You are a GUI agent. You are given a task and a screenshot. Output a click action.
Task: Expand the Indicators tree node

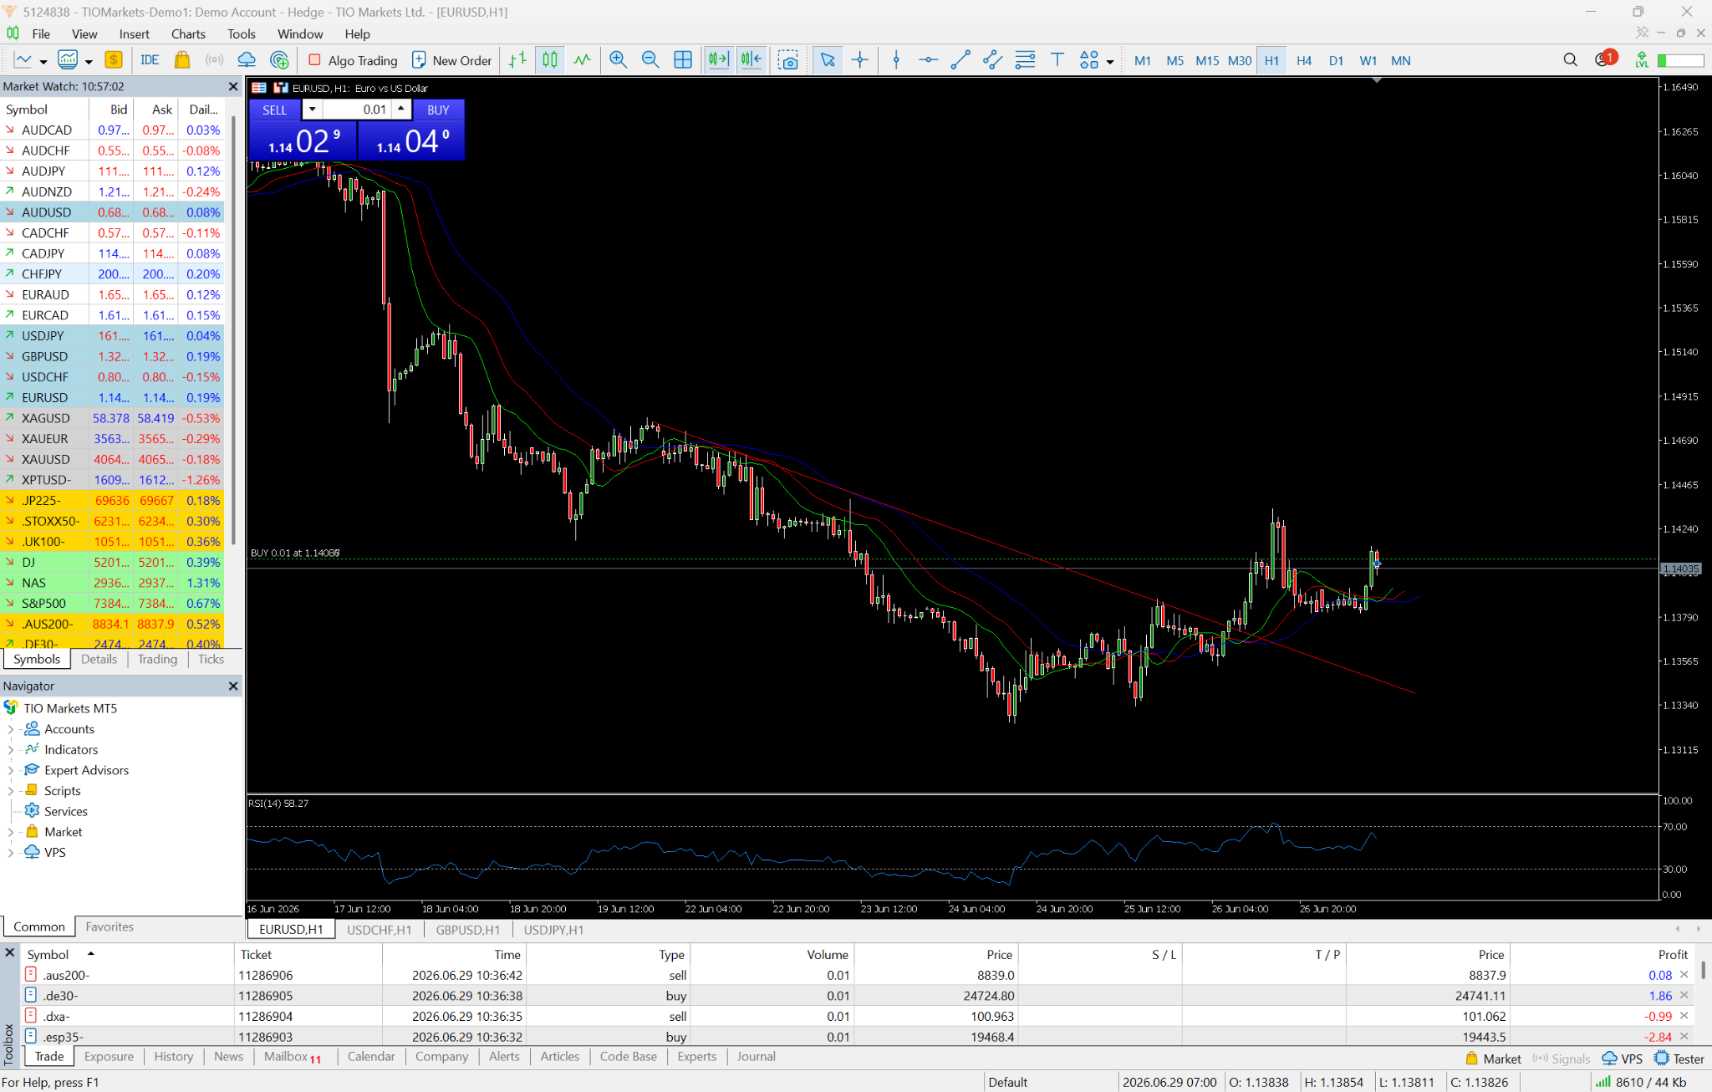11,750
